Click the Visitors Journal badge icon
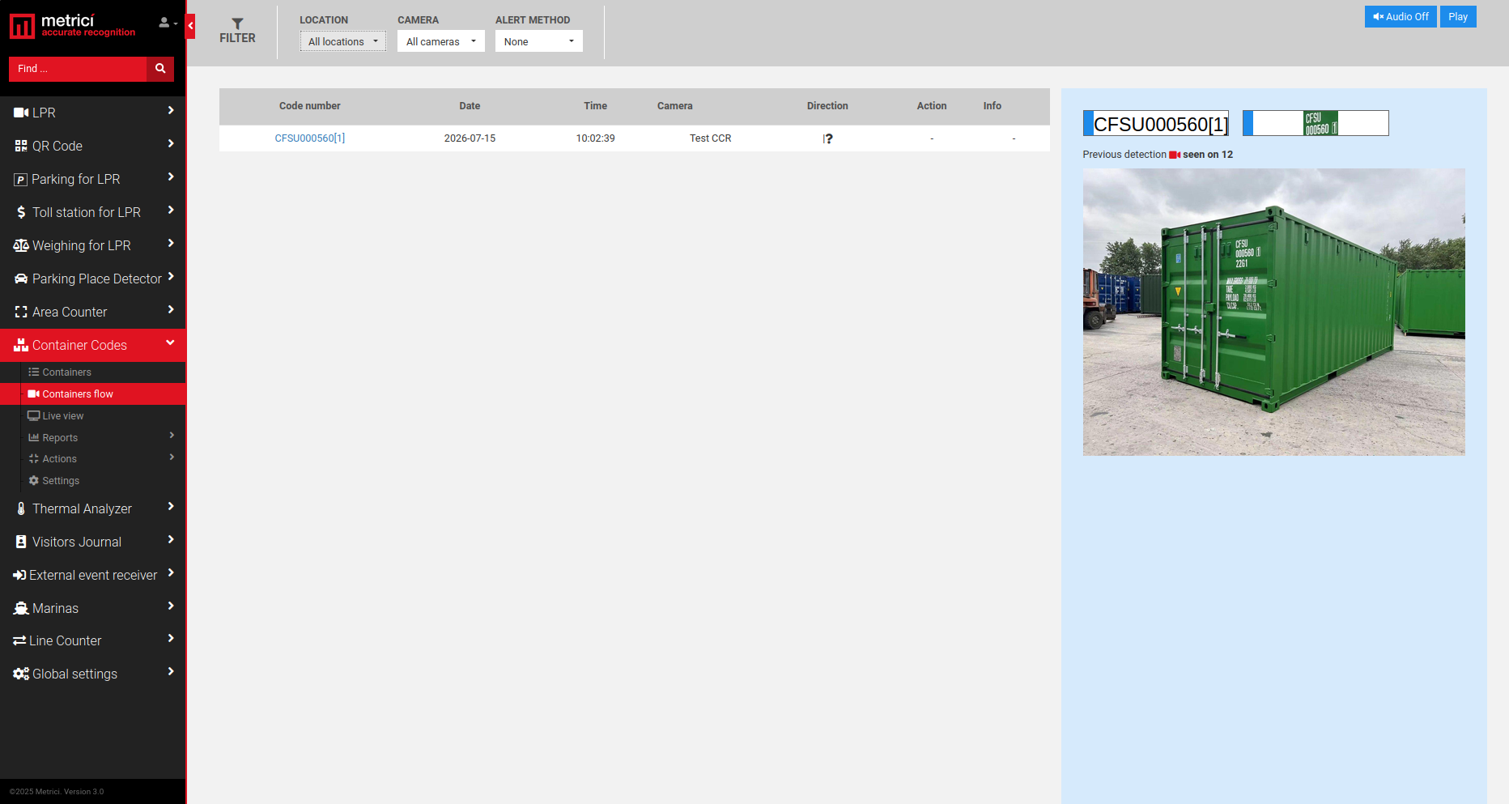1509x804 pixels. [x=21, y=542]
